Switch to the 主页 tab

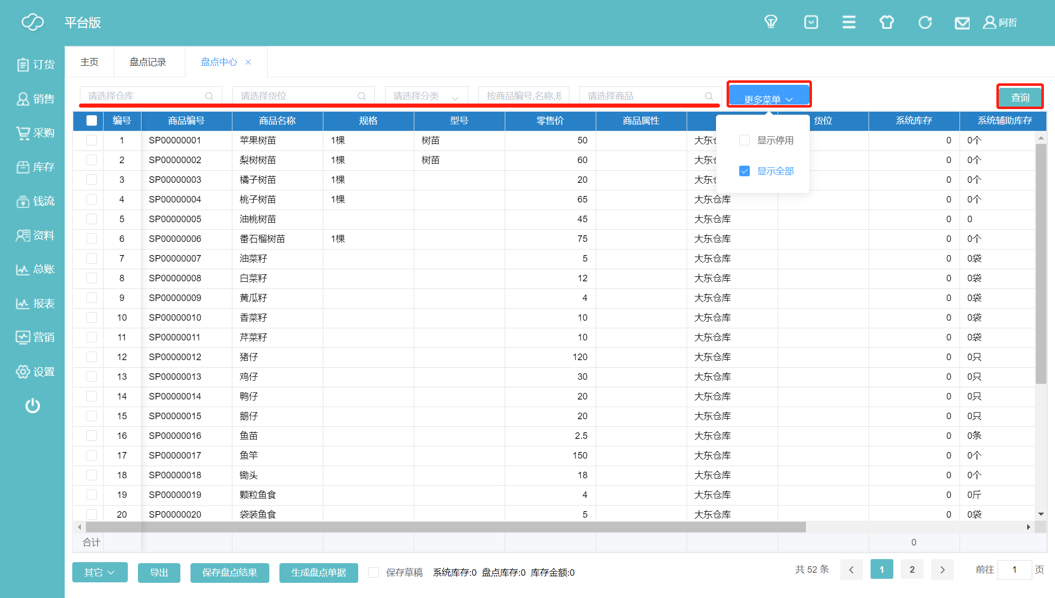pos(89,62)
